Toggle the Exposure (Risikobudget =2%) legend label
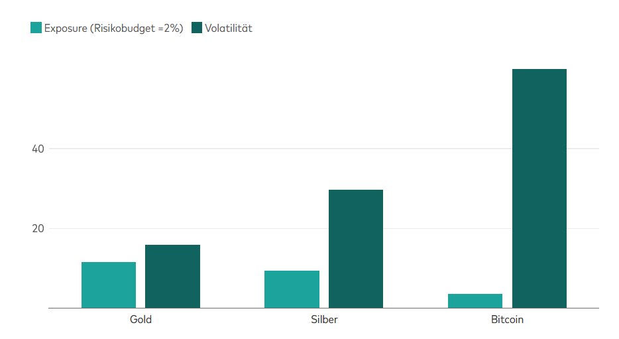This screenshot has width=619, height=339. point(114,29)
